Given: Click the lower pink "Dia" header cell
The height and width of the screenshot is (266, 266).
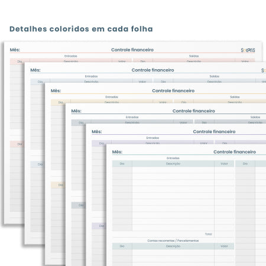Looking at the screenshot, I should pyautogui.click(x=17, y=144).
